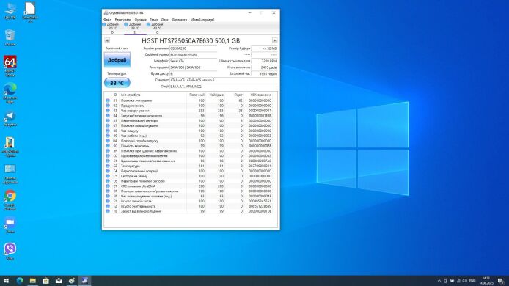Go to previous disk with left arrow
The width and height of the screenshot is (509, 286).
coord(107,40)
